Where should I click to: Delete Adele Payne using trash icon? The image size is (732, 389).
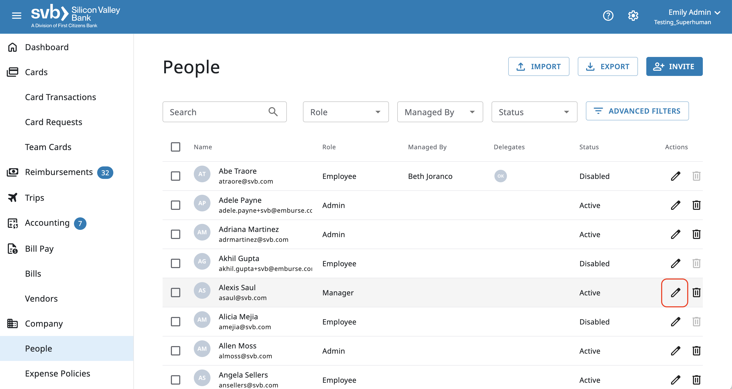pyautogui.click(x=696, y=205)
